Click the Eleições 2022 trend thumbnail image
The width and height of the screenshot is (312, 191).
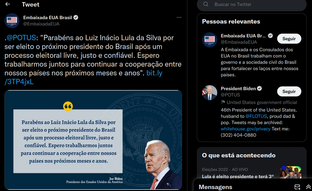point(291,172)
